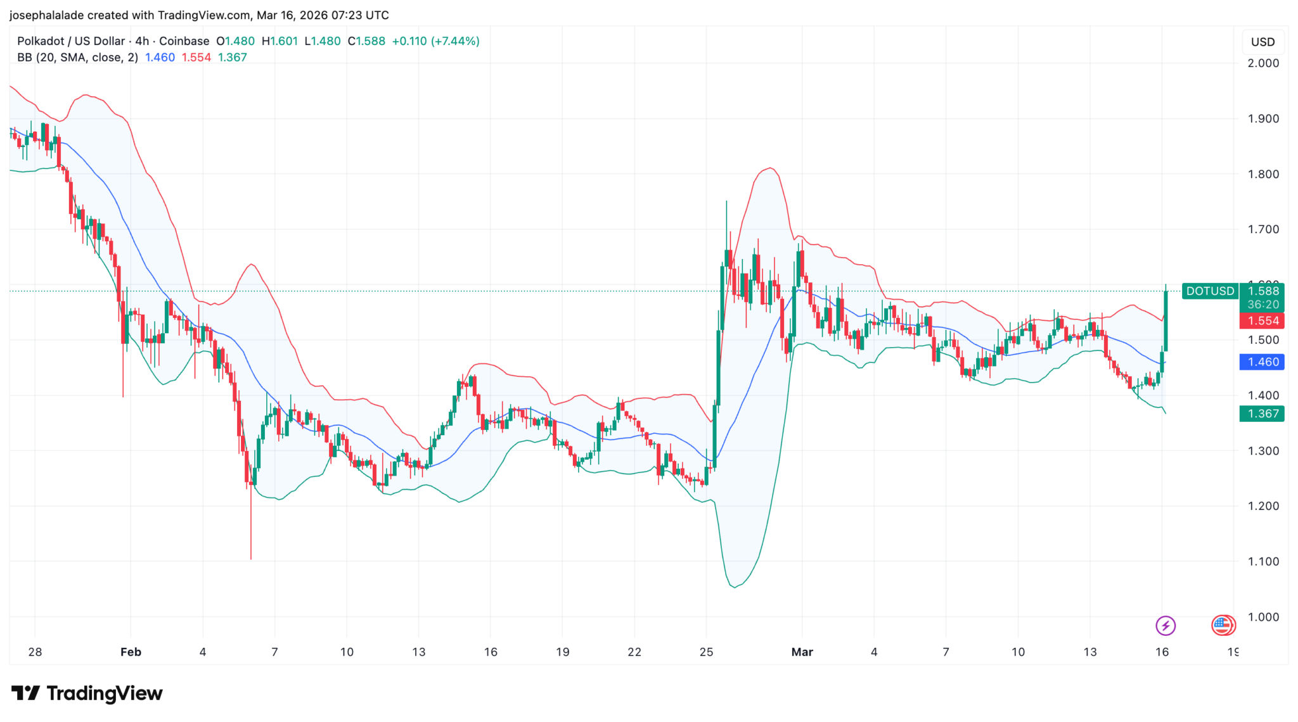Click the 1.000 level on price scale

(1263, 617)
